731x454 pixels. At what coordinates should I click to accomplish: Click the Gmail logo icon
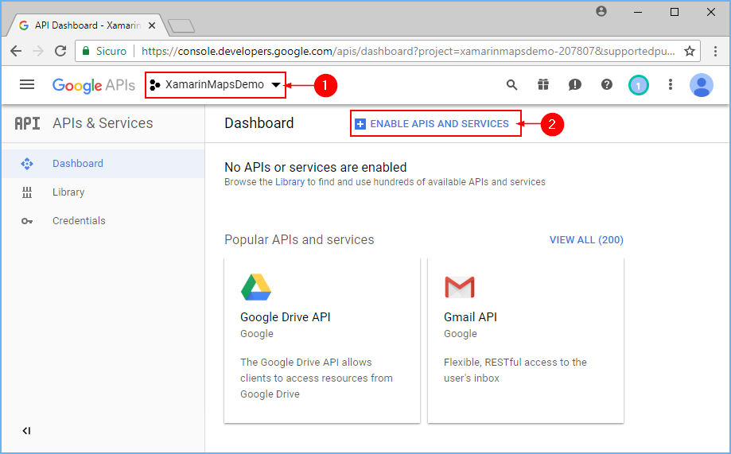(x=460, y=287)
